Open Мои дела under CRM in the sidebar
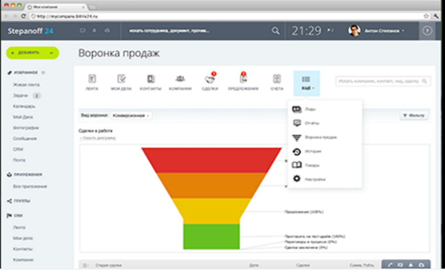Viewport: 445px width, 275px height. click(23, 238)
